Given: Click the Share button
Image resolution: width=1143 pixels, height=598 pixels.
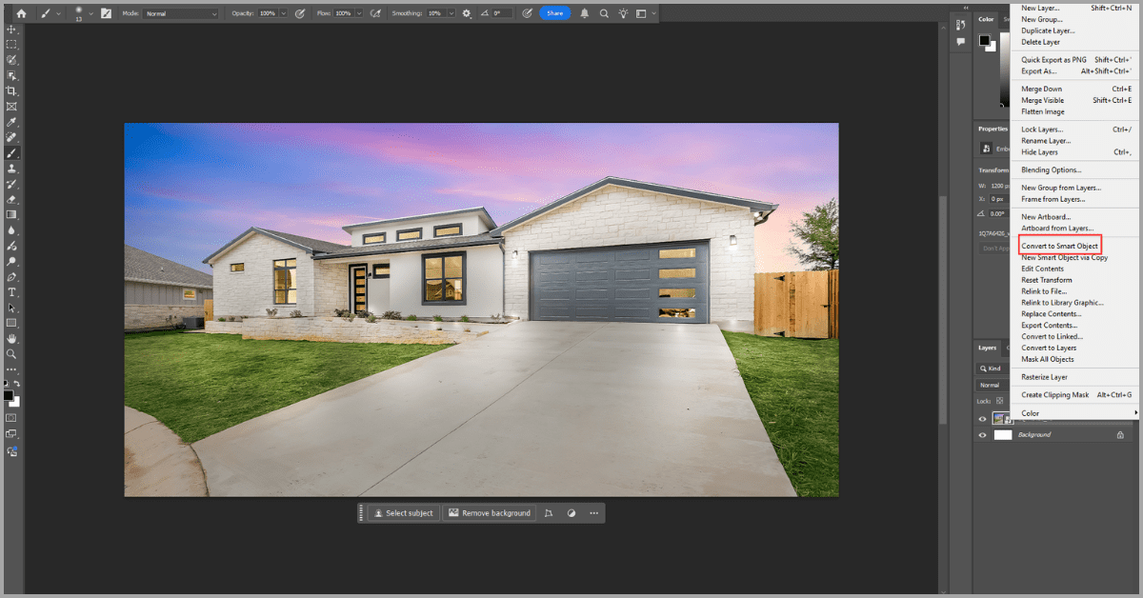Looking at the screenshot, I should [x=555, y=13].
